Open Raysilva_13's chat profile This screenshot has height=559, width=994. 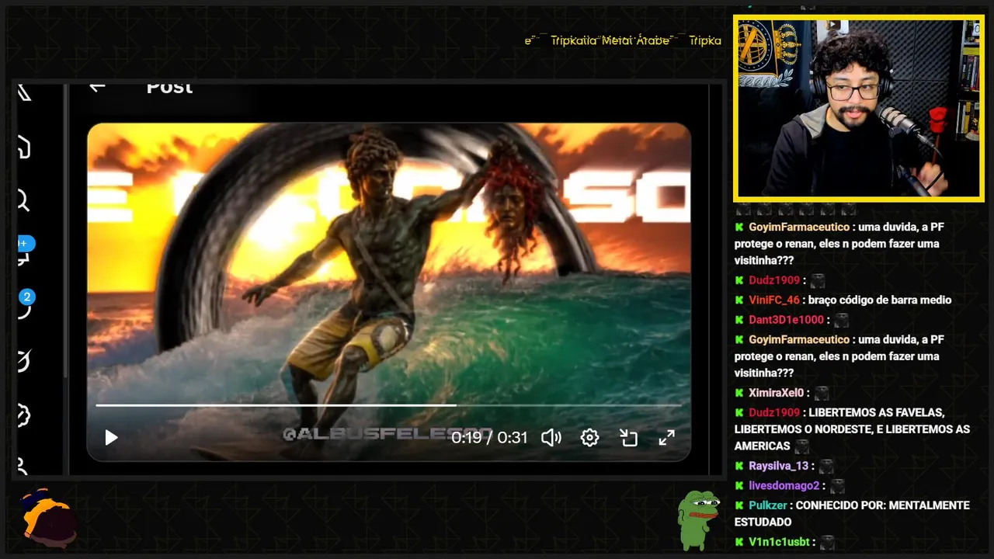778,466
